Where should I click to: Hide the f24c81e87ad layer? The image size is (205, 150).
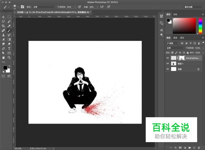(167, 58)
